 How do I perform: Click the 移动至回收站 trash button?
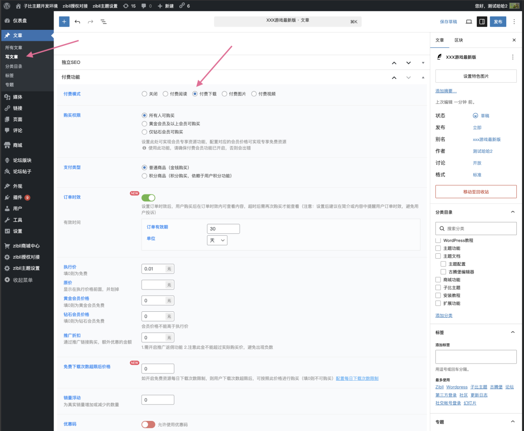coord(476,192)
